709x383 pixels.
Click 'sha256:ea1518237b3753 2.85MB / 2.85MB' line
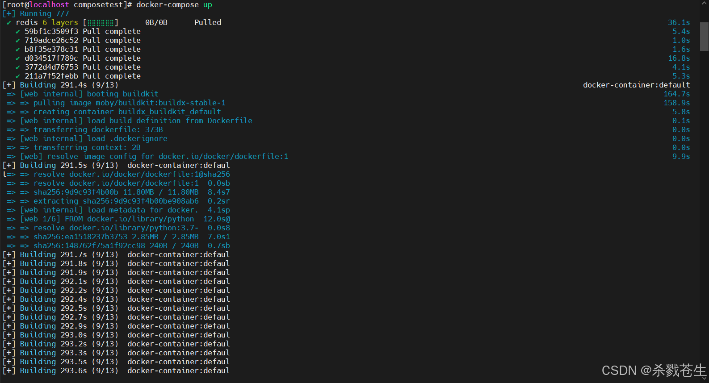[x=118, y=237]
